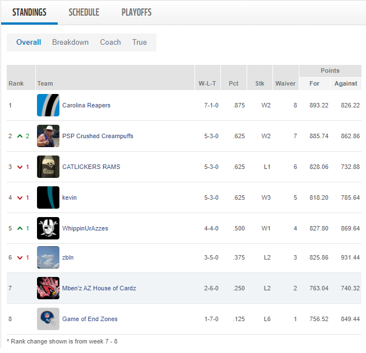The height and width of the screenshot is (353, 366).
Task: Select the Overall standings view
Action: click(29, 42)
